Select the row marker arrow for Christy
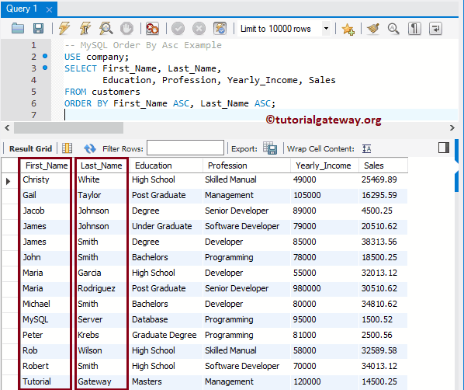The height and width of the screenshot is (390, 464). [x=8, y=181]
